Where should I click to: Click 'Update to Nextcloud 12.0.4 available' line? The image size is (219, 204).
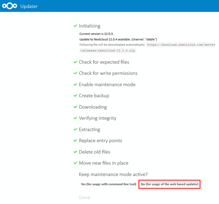click(x=118, y=39)
